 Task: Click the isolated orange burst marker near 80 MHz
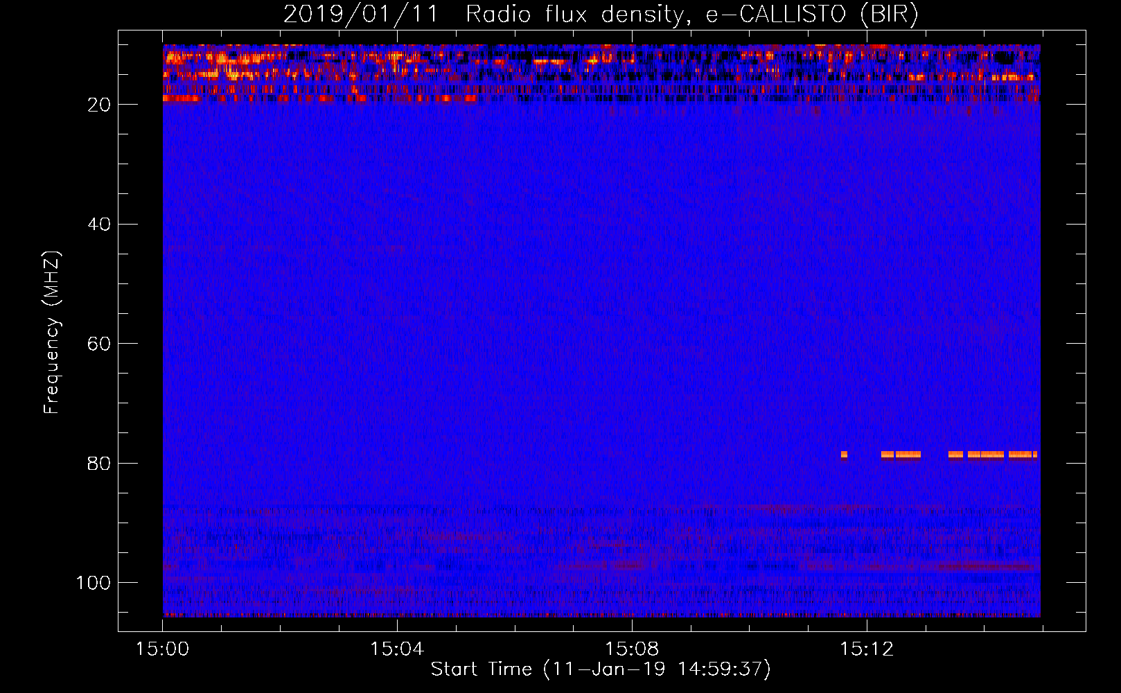tap(844, 455)
